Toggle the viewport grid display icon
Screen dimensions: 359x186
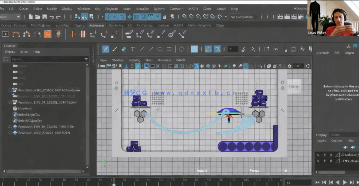pyautogui.click(x=147, y=66)
